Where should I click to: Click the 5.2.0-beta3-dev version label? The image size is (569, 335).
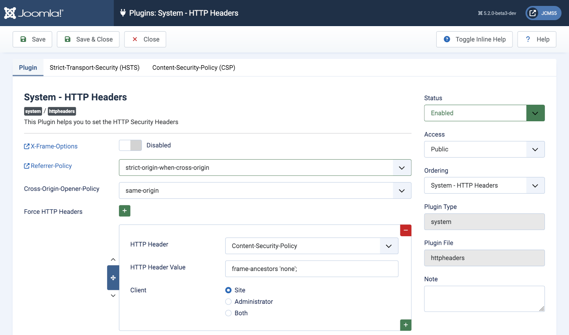(497, 13)
